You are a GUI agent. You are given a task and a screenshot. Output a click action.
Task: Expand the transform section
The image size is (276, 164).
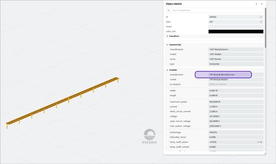click(167, 36)
